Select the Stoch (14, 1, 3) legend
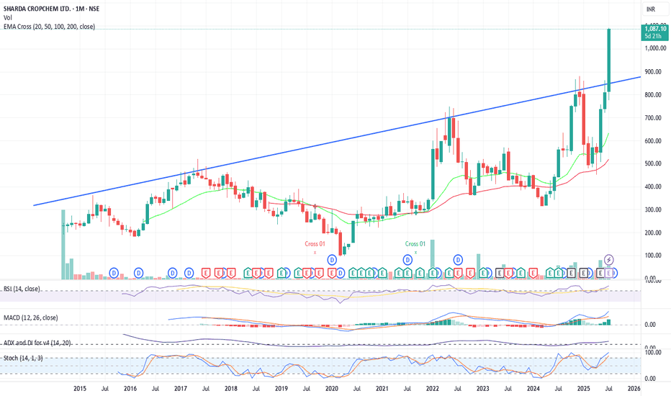 (x=23, y=358)
